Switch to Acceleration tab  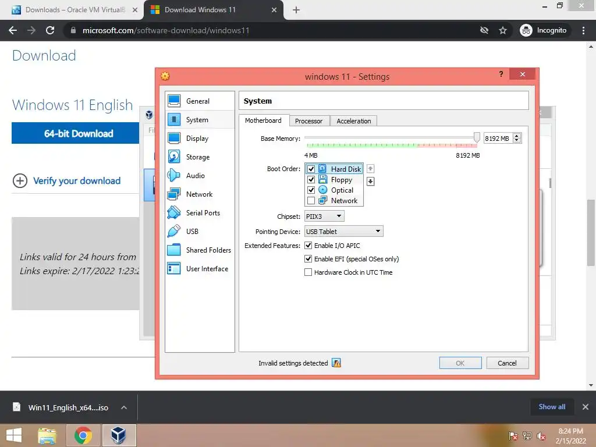click(353, 121)
